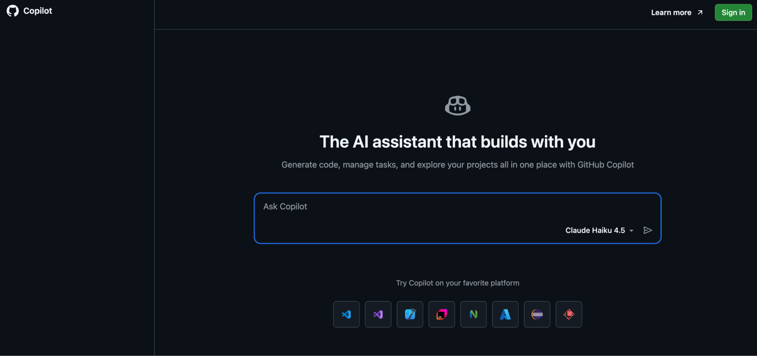Select the Xcode platform icon
This screenshot has height=356, width=757.
point(410,314)
